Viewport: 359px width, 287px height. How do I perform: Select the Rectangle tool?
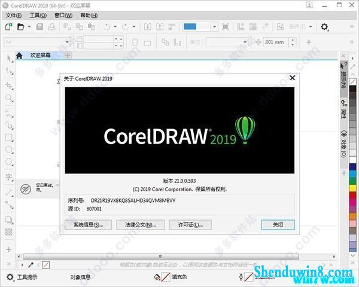click(9, 138)
